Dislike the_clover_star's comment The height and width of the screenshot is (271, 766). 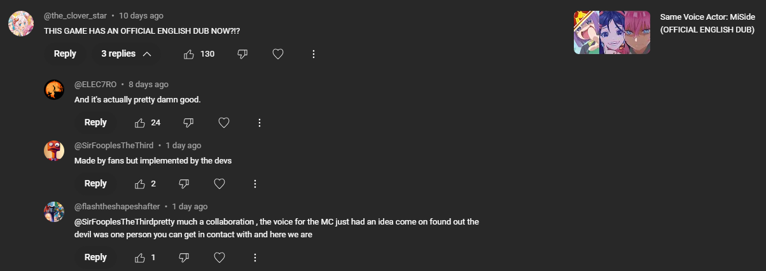tap(242, 54)
